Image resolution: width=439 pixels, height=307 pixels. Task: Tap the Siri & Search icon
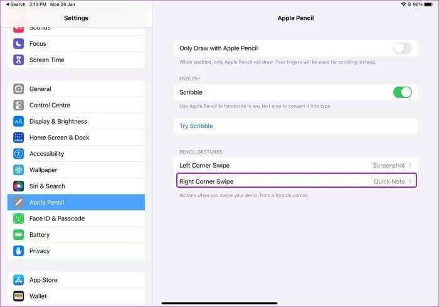[x=18, y=186]
